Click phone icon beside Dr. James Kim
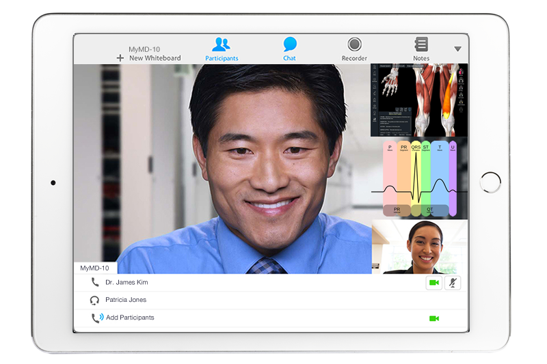Image resolution: width=547 pixels, height=364 pixels. (x=95, y=282)
